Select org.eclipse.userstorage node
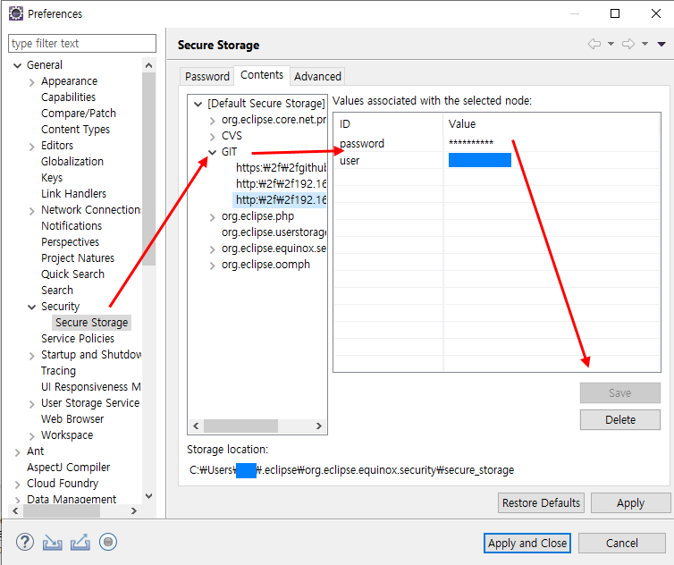The height and width of the screenshot is (565, 674). 274,232
